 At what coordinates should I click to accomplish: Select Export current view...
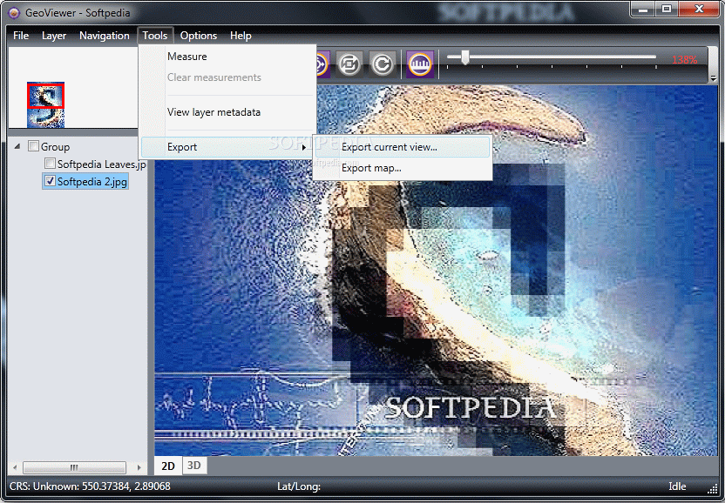click(402, 147)
